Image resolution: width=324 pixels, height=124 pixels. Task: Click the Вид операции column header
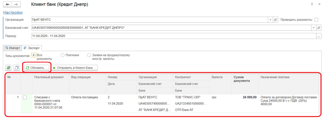pyautogui.click(x=88, y=84)
